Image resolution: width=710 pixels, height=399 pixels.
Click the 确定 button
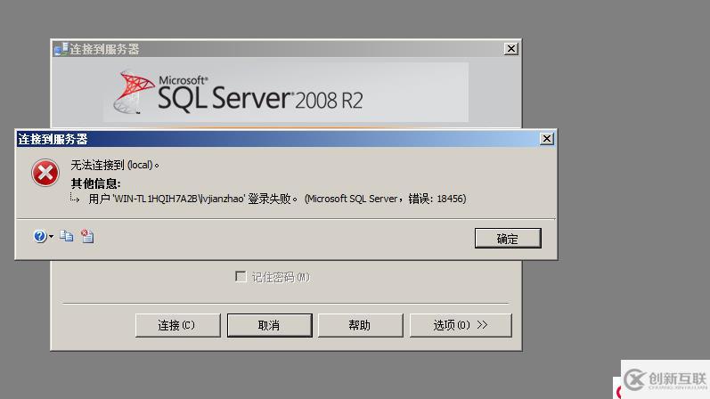click(508, 238)
